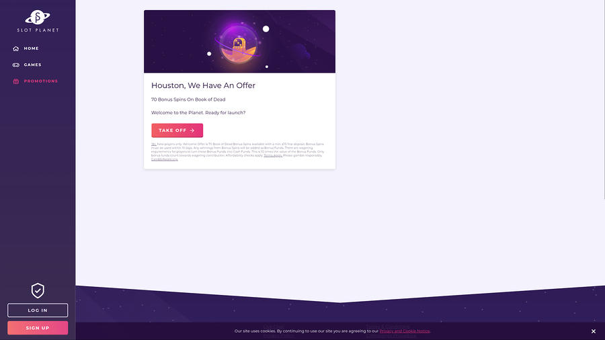Click the Slot Planet logo
The height and width of the screenshot is (340, 605).
click(38, 22)
